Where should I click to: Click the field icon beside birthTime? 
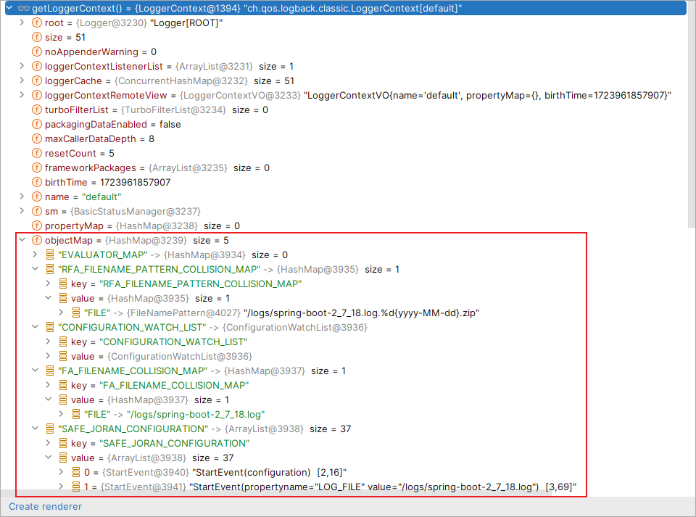(x=36, y=182)
